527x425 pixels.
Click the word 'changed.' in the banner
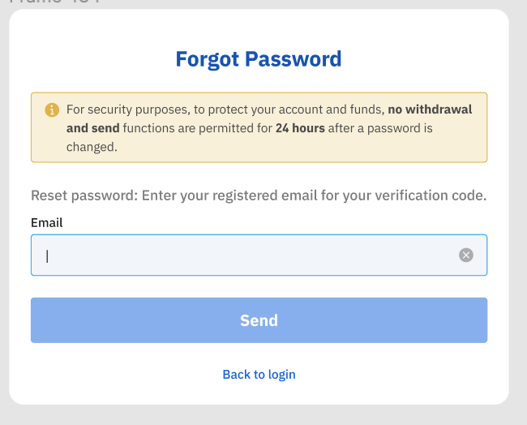click(92, 147)
